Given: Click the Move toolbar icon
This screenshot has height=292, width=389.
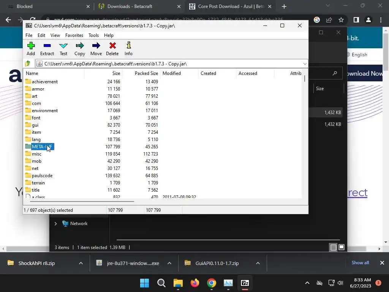Looking at the screenshot, I should (96, 46).
